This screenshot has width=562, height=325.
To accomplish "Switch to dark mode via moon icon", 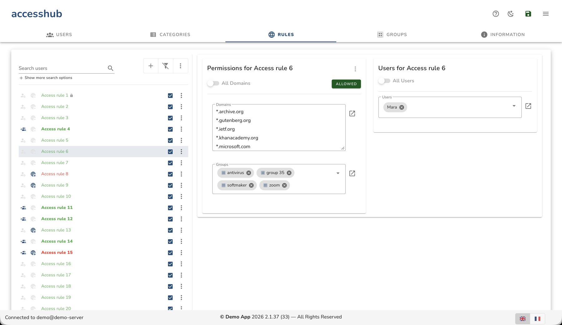I will (511, 14).
